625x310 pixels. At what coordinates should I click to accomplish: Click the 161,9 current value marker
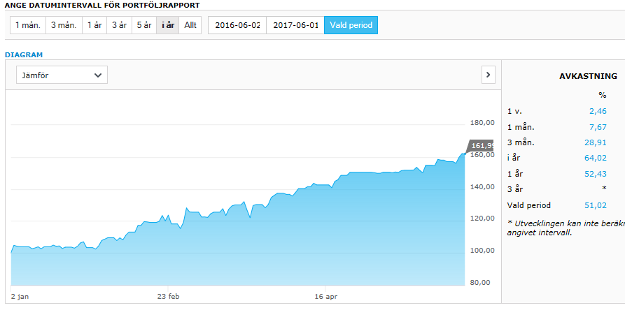477,146
